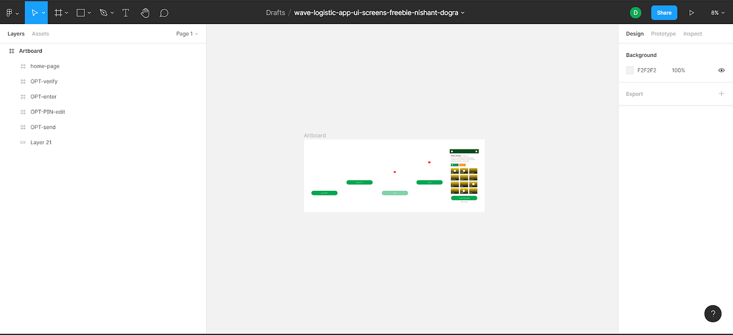Select the Hand tool
This screenshot has width=733, height=335.
[x=145, y=13]
